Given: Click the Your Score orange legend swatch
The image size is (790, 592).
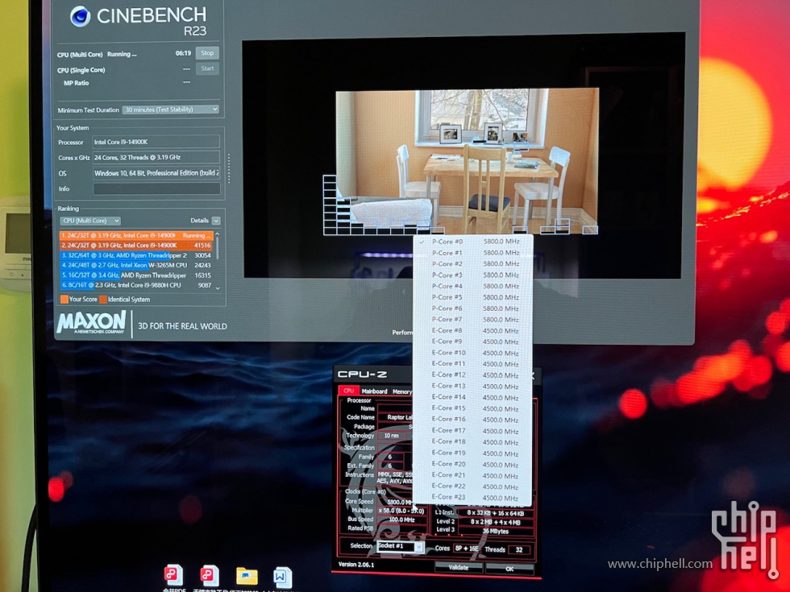Looking at the screenshot, I should [x=64, y=300].
